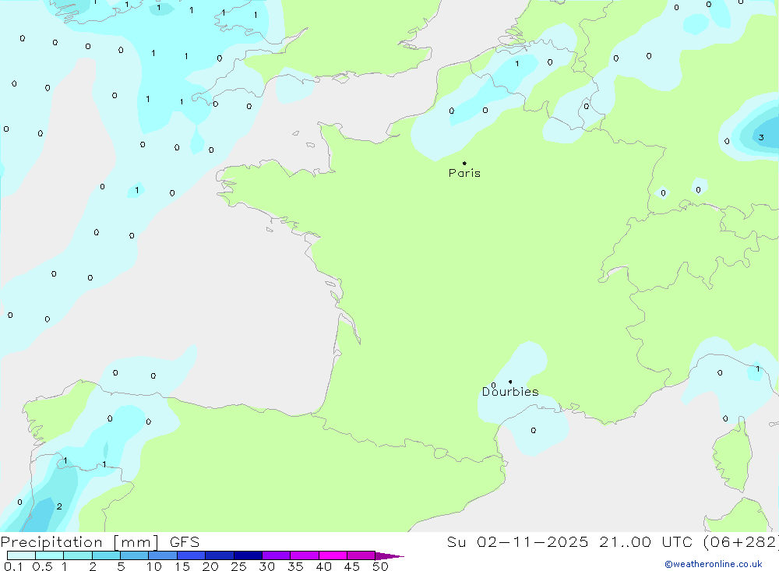
Task: Pick the 30–35 mm purple legend swatch
Action: pyautogui.click(x=277, y=555)
